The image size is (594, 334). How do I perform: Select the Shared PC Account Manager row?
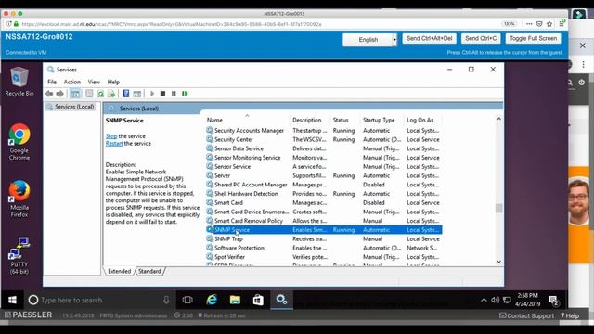[x=324, y=185]
